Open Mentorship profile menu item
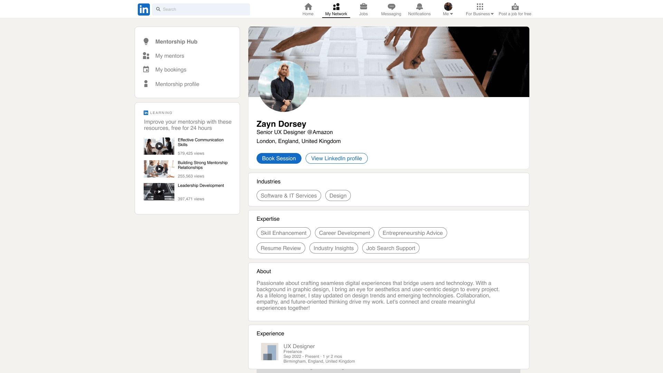This screenshot has width=663, height=373. [177, 84]
